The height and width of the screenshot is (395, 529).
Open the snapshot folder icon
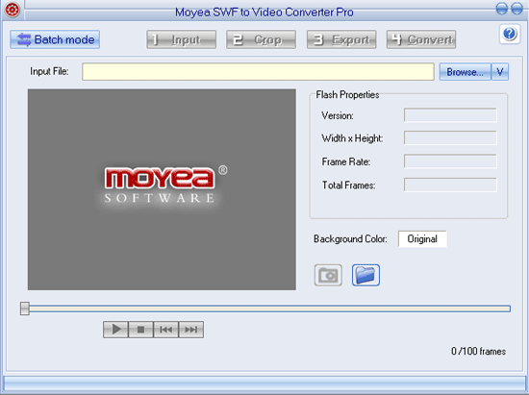tap(365, 276)
